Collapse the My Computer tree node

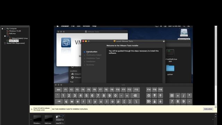pyautogui.click(x=2, y=28)
